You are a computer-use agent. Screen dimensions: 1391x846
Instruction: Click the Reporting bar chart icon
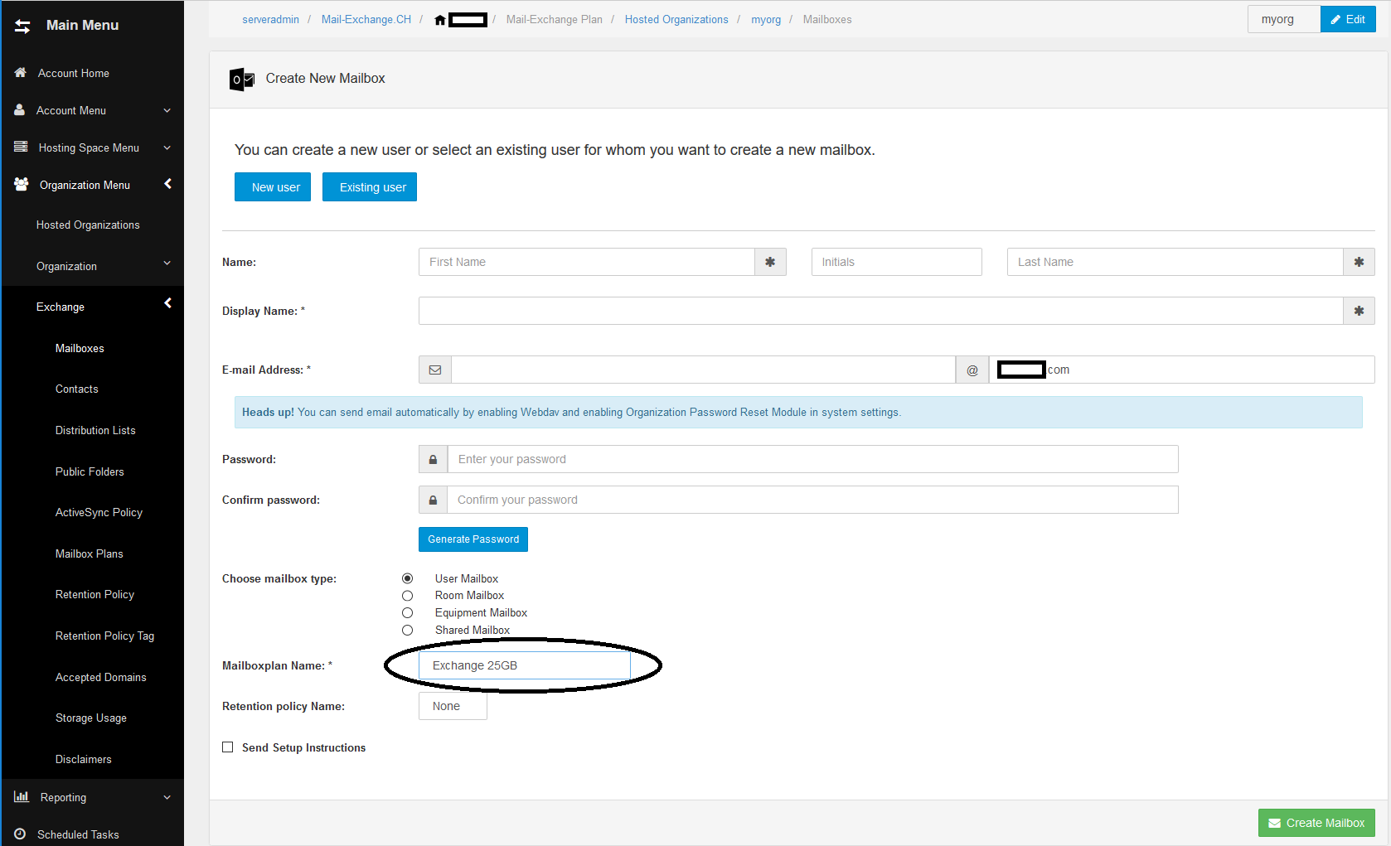[22, 796]
